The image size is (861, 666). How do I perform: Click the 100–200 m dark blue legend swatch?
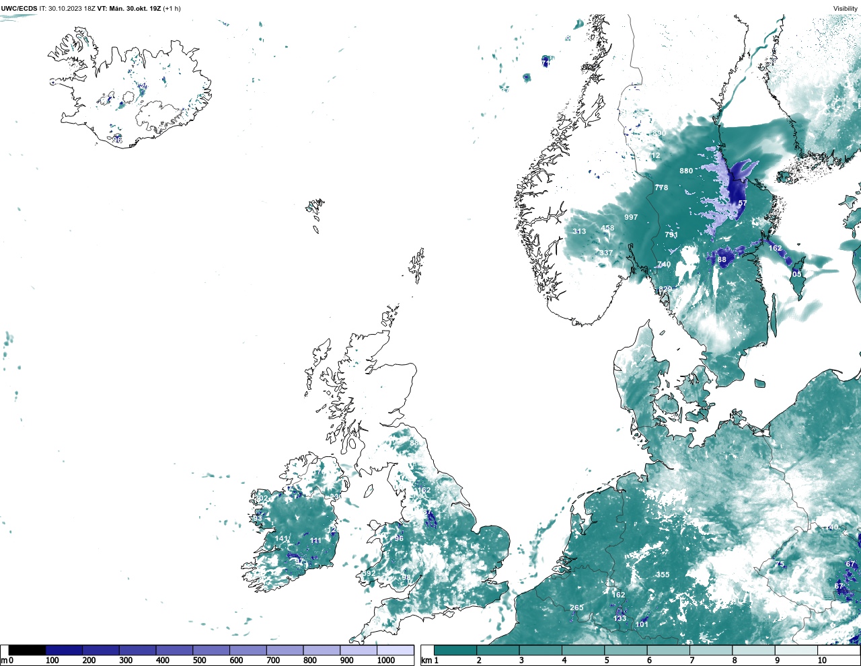[x=64, y=651]
